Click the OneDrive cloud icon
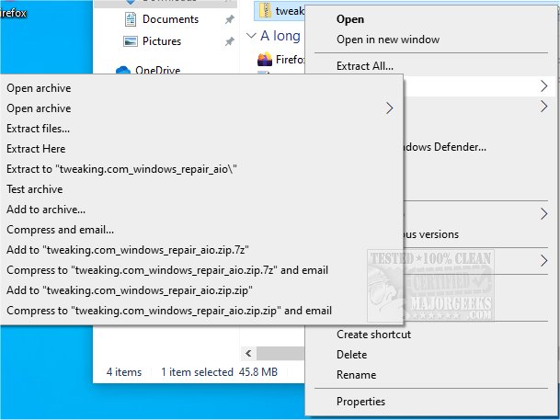560x420 pixels. [123, 70]
